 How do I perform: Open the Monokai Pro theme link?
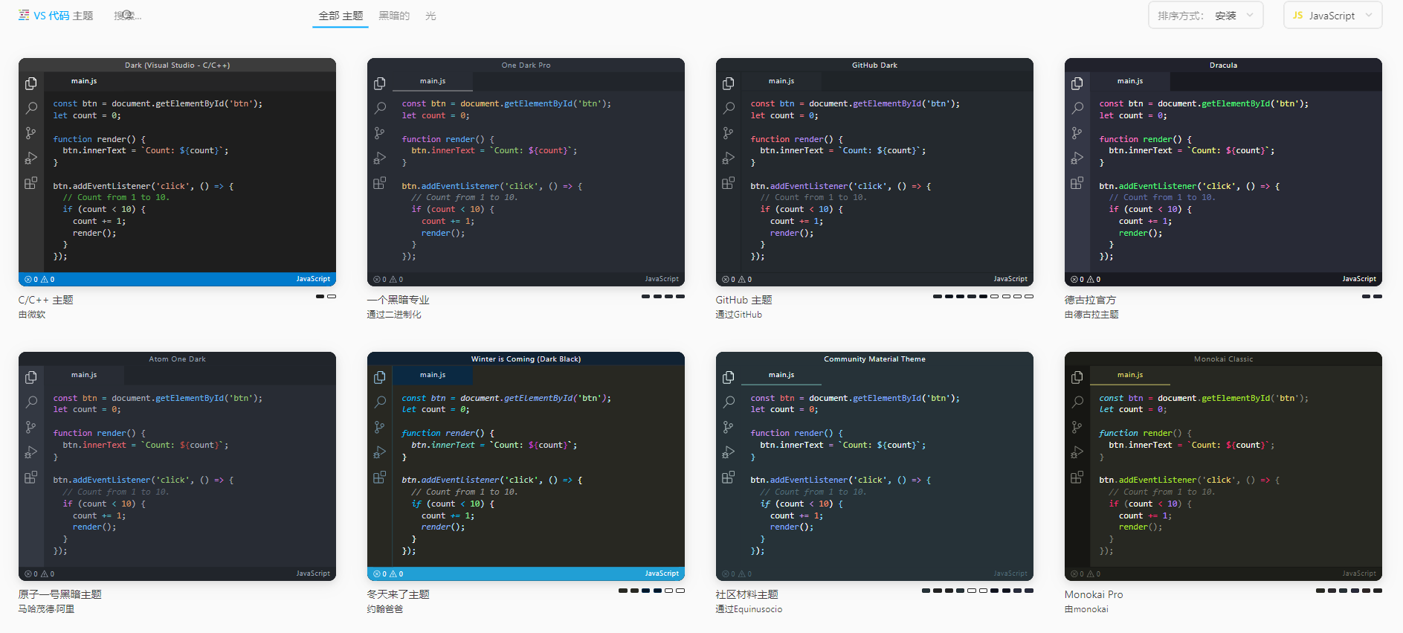1094,594
